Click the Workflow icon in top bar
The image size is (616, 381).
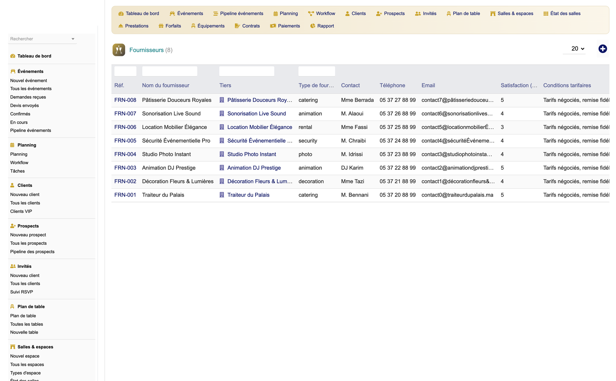tap(311, 14)
